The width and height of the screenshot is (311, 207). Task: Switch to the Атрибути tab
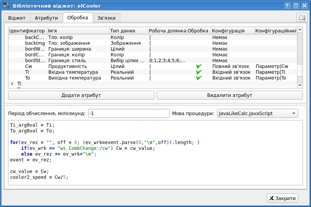46,18
